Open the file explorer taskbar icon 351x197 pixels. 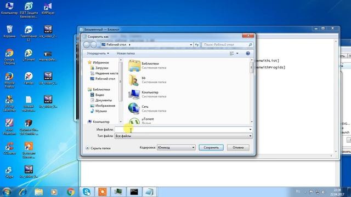[39, 192]
